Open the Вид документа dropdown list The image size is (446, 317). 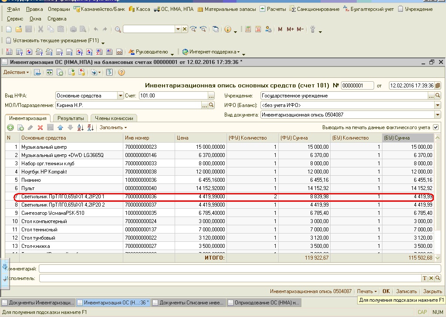click(437, 115)
